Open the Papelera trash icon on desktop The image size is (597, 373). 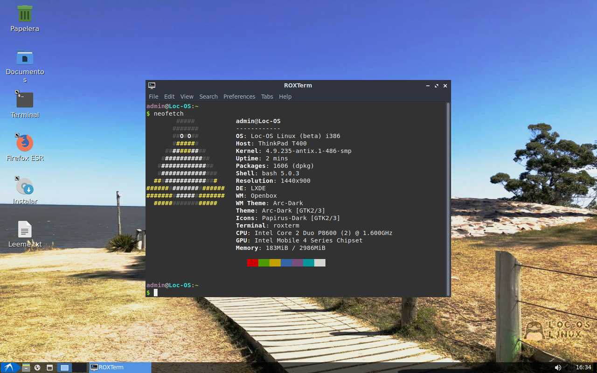point(25,14)
